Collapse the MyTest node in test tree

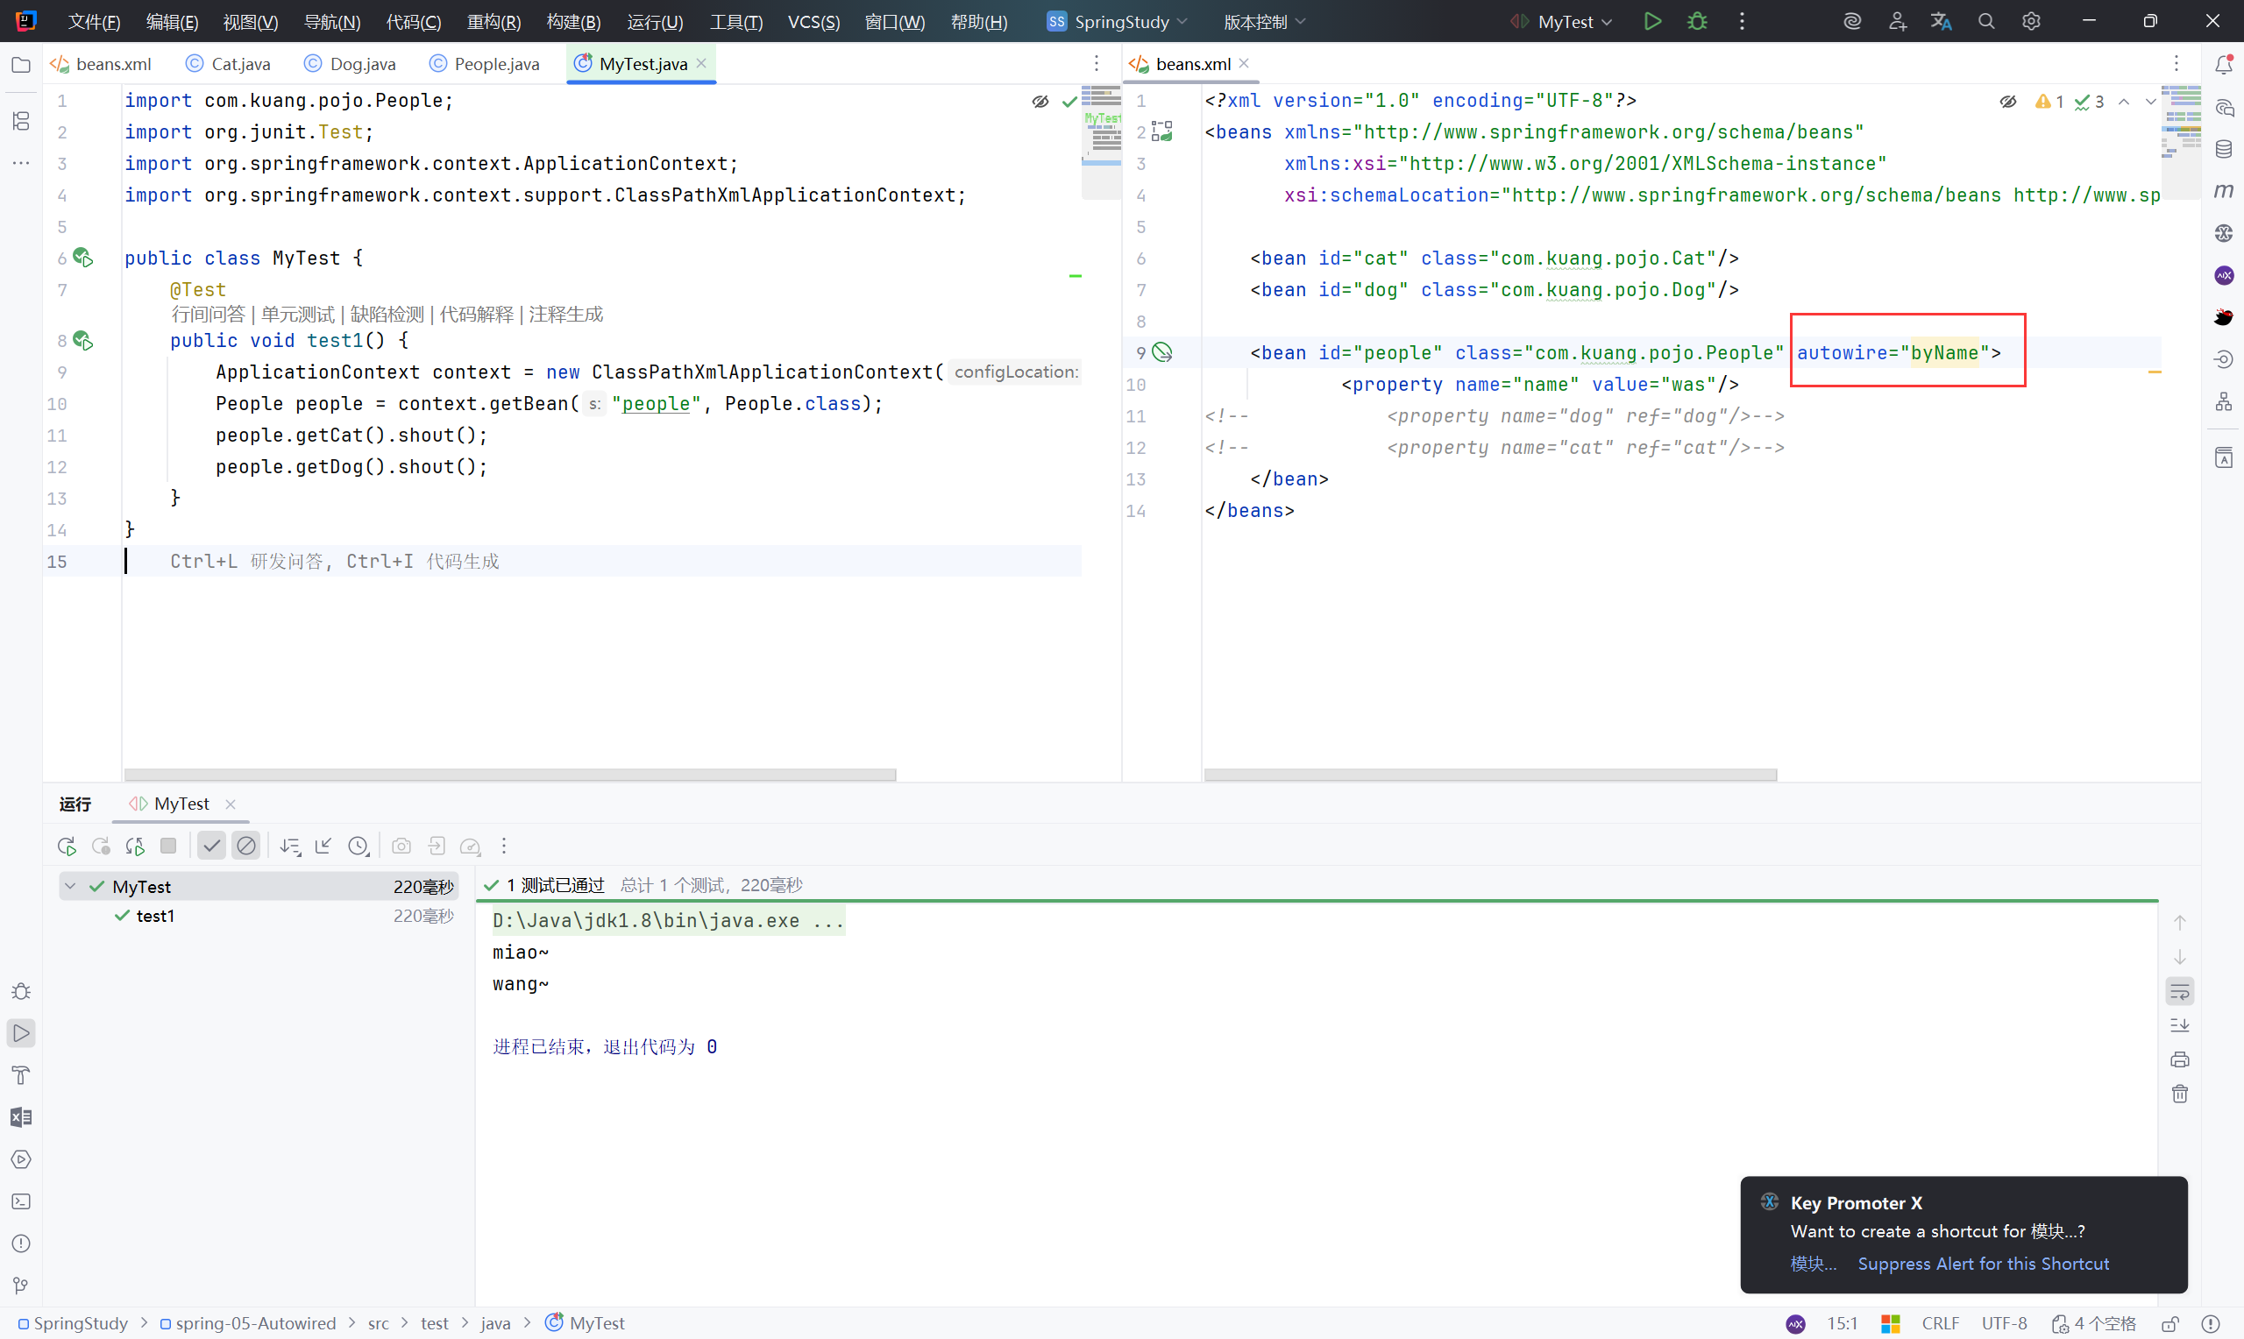70,886
